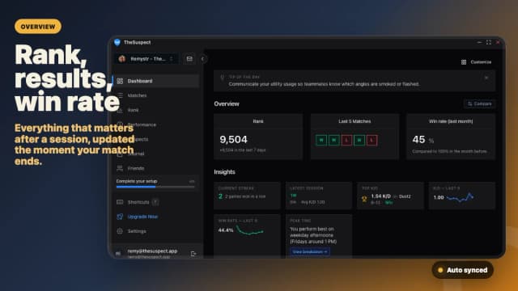Go to the Matches page
This screenshot has height=291, width=518.
[156, 95]
